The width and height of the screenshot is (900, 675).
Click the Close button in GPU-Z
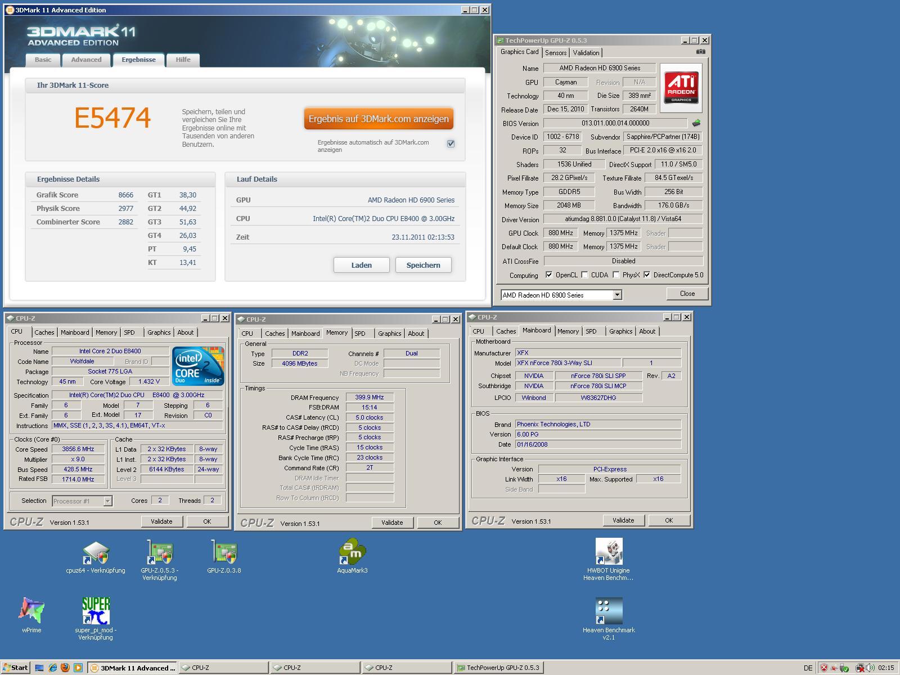tap(687, 294)
